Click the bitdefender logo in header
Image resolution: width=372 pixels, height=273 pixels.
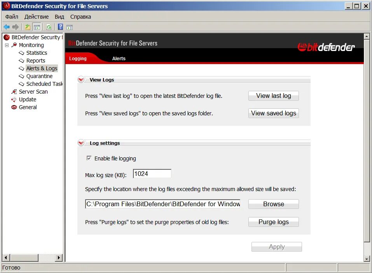(x=326, y=47)
